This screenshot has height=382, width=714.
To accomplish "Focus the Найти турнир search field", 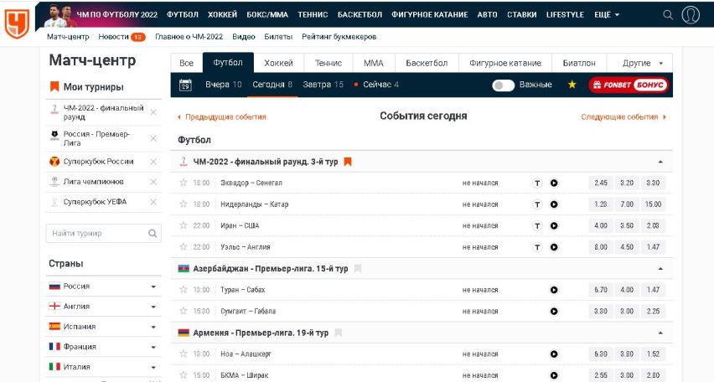I will click(x=103, y=233).
